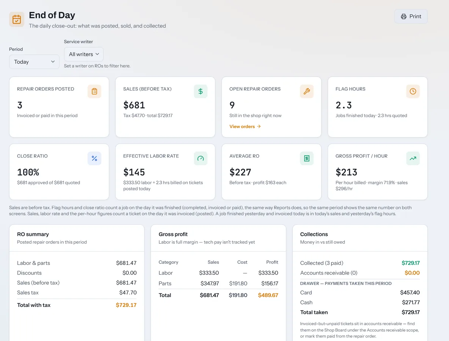Click the gauge icon on Effective Labor Rate
The image size is (449, 341).
point(201,158)
